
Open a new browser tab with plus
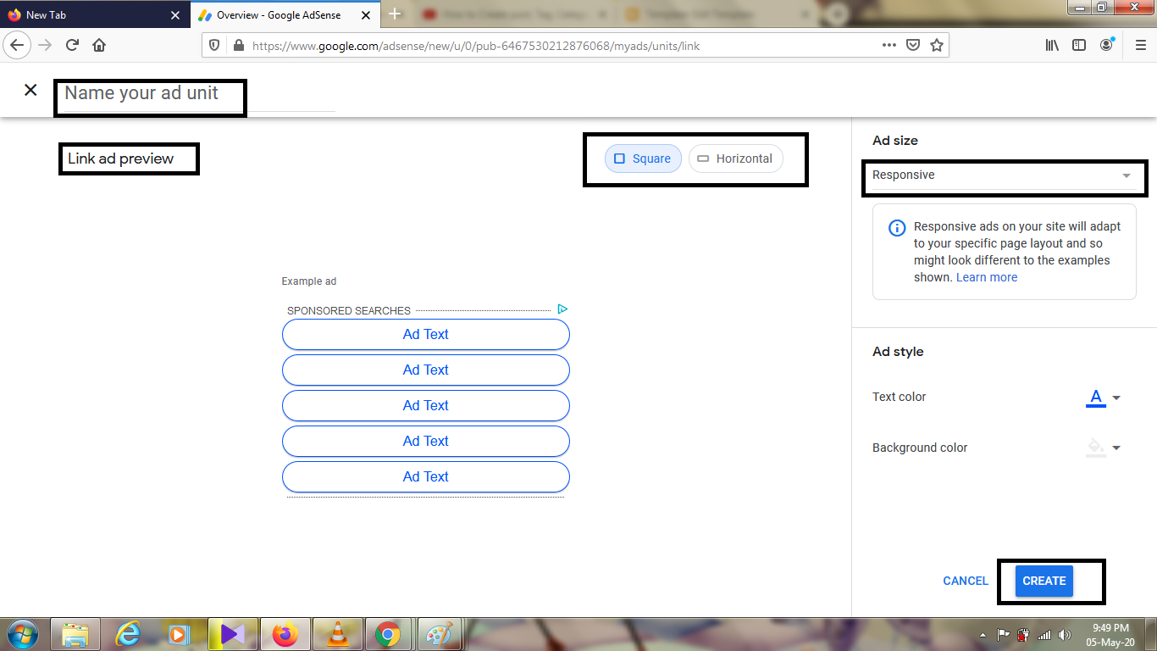(x=395, y=14)
